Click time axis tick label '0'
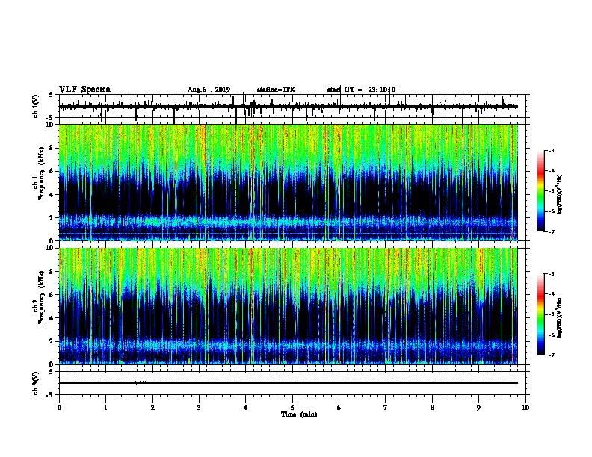592x457 pixels. 59,408
